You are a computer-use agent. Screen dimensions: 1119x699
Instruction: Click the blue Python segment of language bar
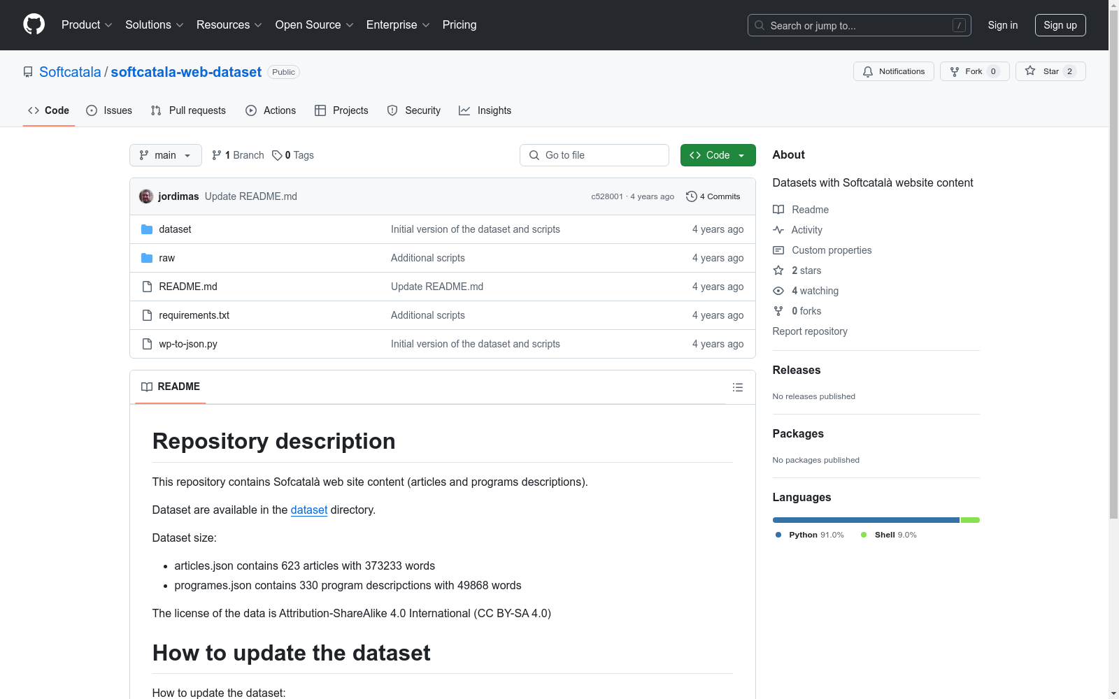tap(866, 520)
